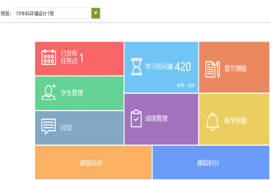Click the calendar icon for published tasks

[x=49, y=58]
